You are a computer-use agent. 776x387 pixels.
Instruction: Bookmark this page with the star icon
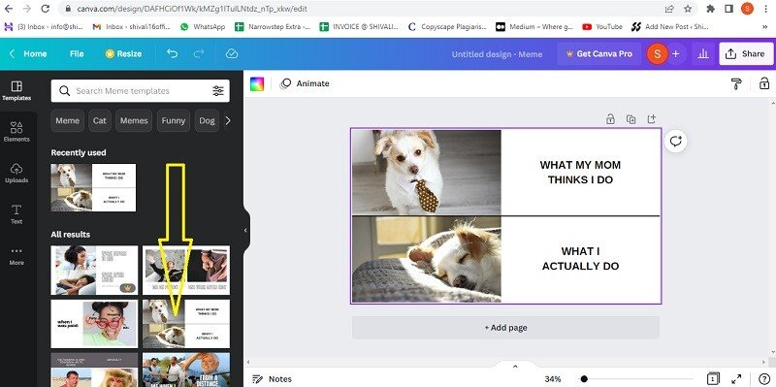688,9
